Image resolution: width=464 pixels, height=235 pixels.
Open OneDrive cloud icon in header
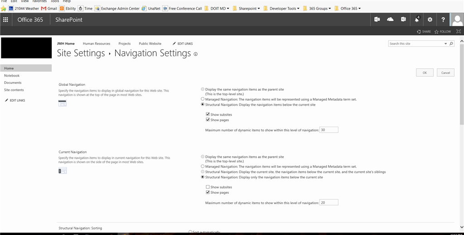[390, 20]
